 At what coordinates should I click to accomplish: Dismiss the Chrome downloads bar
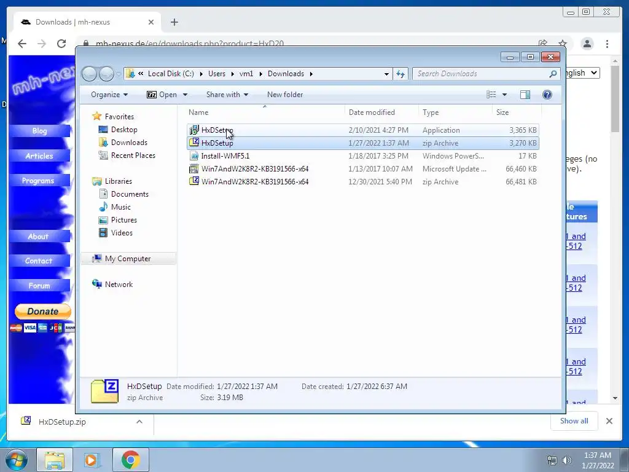609,421
